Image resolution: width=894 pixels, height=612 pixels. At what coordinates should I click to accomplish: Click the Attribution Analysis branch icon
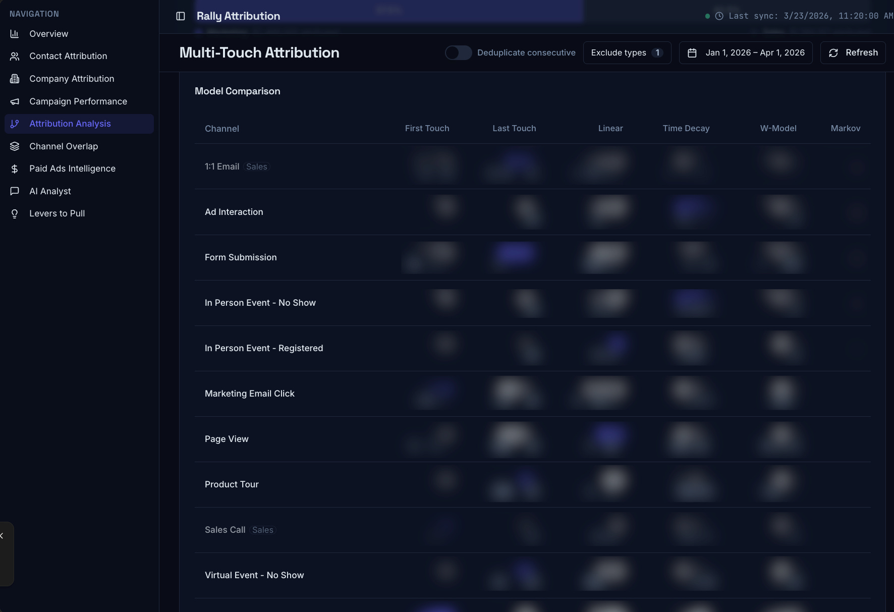pos(15,124)
